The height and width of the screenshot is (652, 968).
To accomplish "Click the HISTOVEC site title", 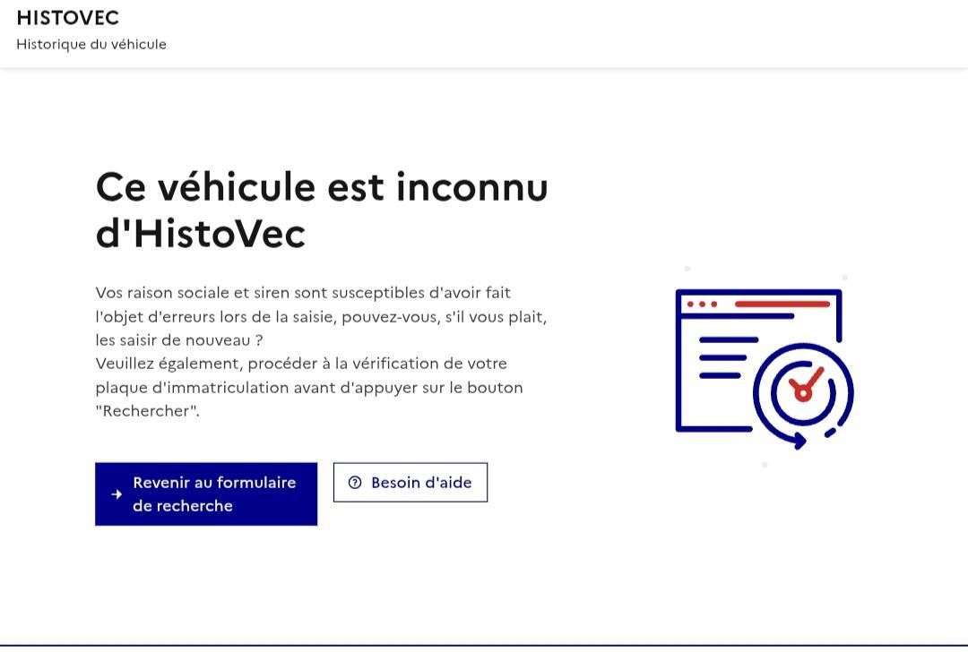I will [x=68, y=18].
